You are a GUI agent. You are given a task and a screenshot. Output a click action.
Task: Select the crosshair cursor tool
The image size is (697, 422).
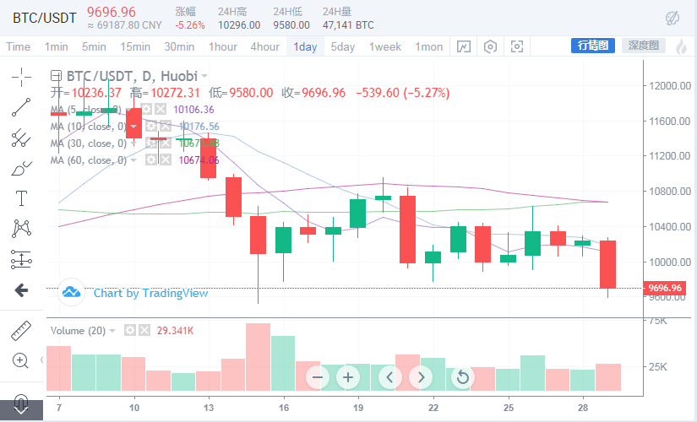(21, 78)
